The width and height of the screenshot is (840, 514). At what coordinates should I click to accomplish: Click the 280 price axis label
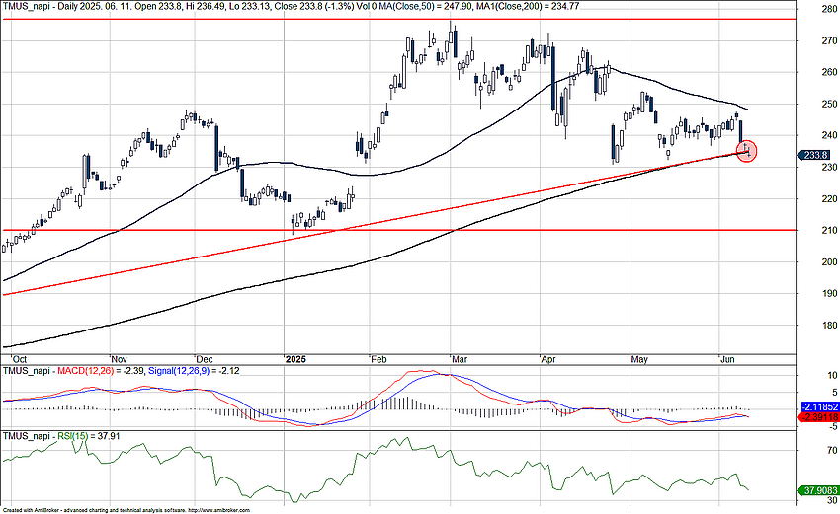(829, 9)
